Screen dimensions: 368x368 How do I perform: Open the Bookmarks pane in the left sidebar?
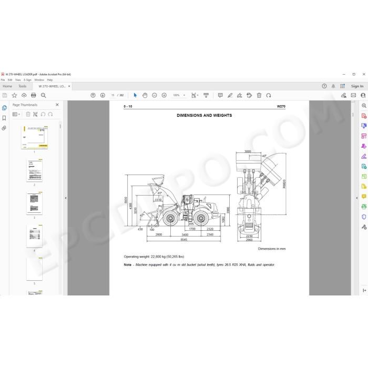pyautogui.click(x=4, y=118)
